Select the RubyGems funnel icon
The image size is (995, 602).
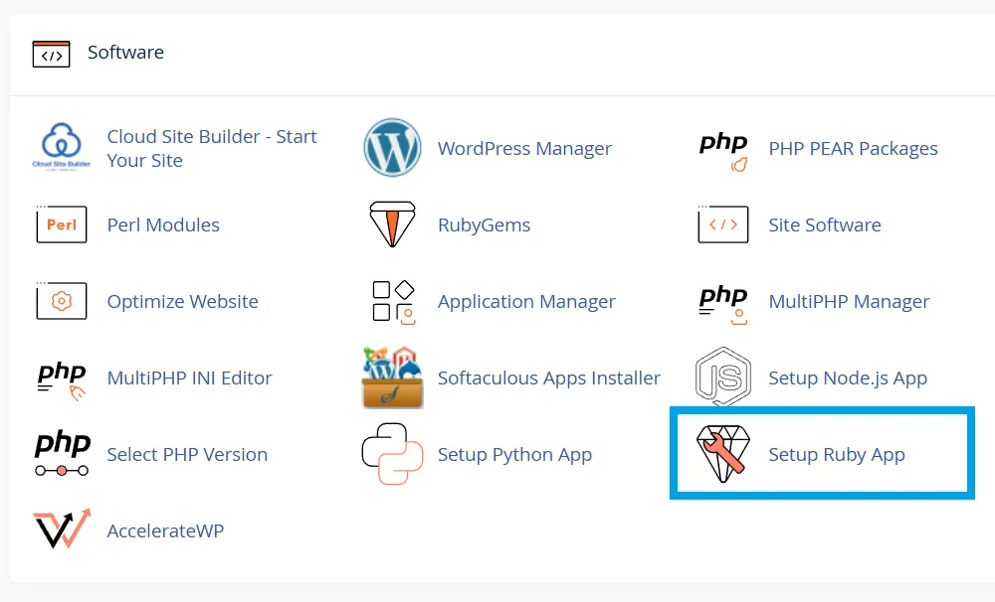point(392,224)
